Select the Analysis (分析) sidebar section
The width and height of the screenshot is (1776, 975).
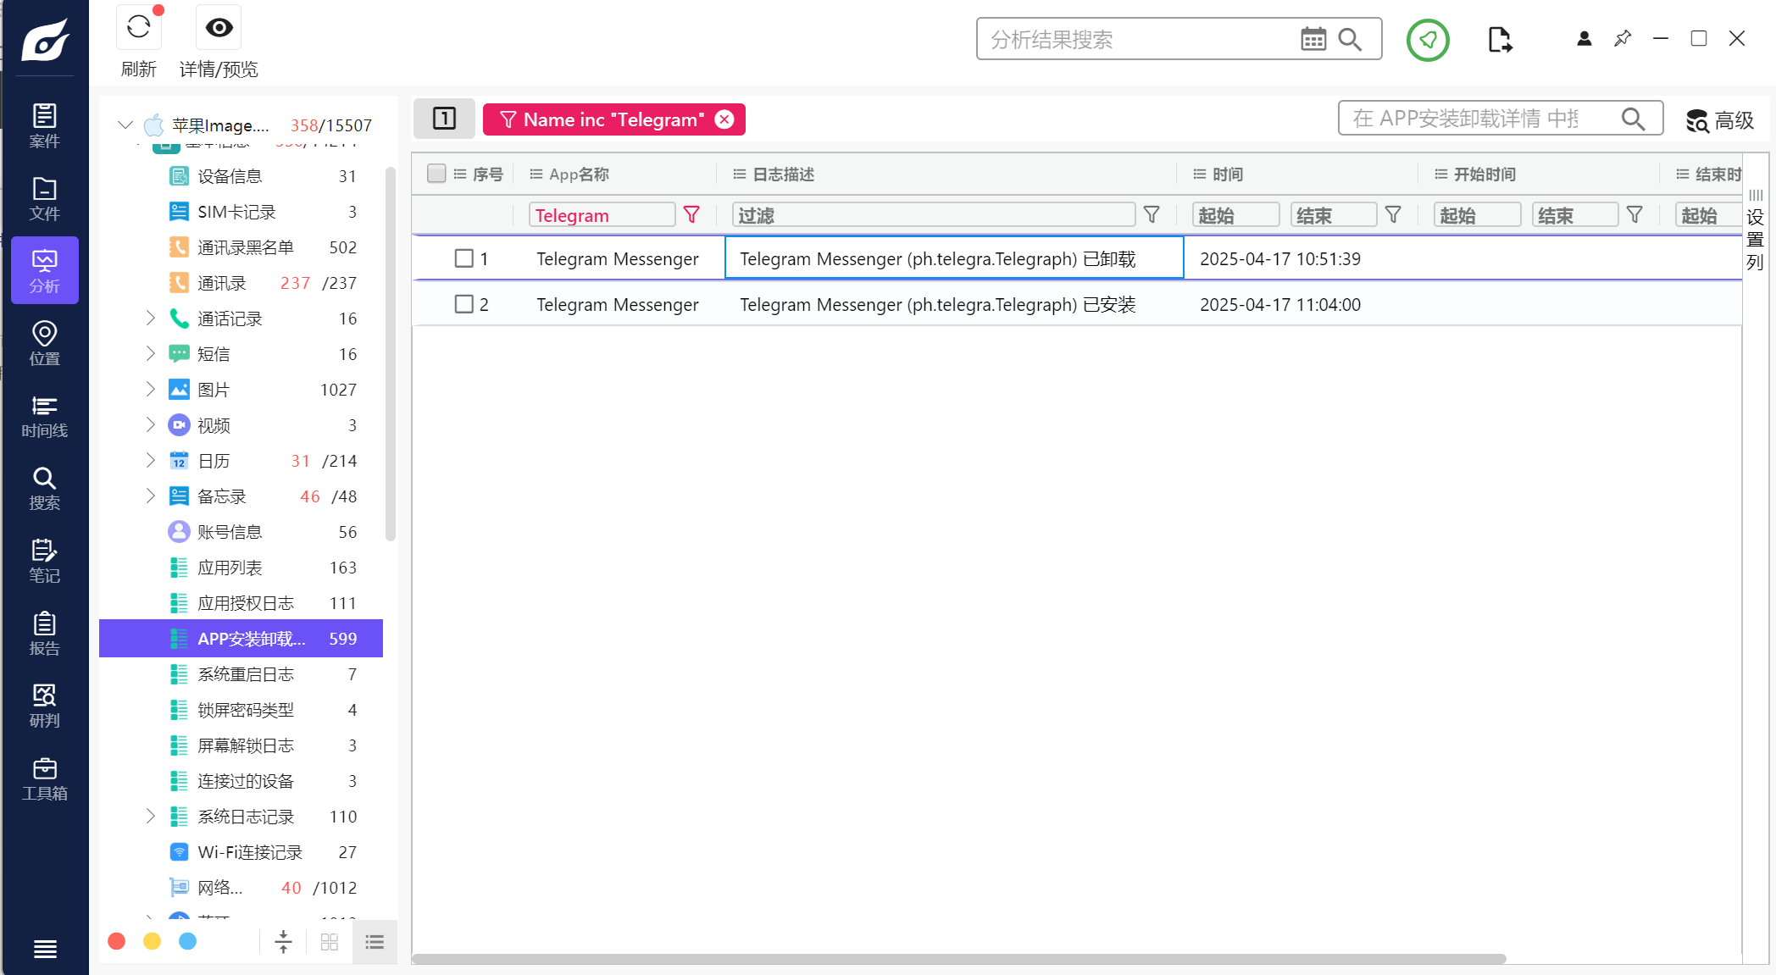click(45, 271)
